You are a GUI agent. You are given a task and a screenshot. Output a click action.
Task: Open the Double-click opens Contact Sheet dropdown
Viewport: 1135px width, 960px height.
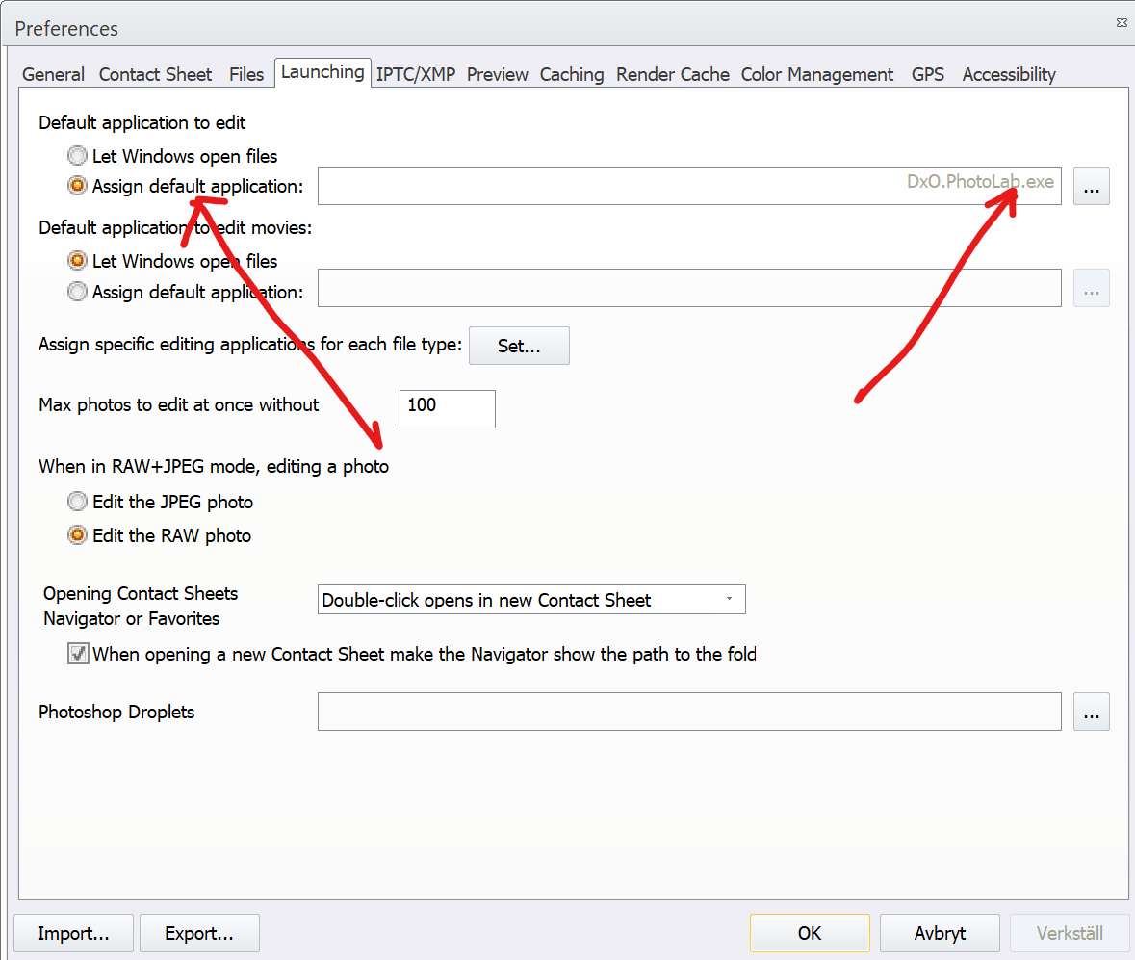pos(531,600)
